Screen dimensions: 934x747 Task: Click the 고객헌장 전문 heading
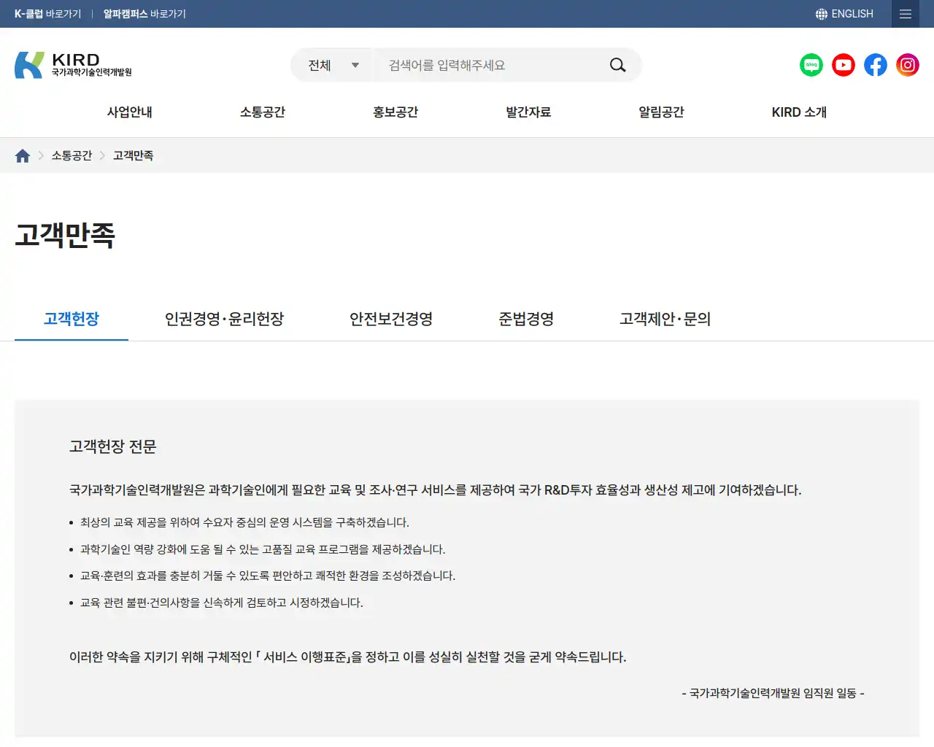(113, 446)
